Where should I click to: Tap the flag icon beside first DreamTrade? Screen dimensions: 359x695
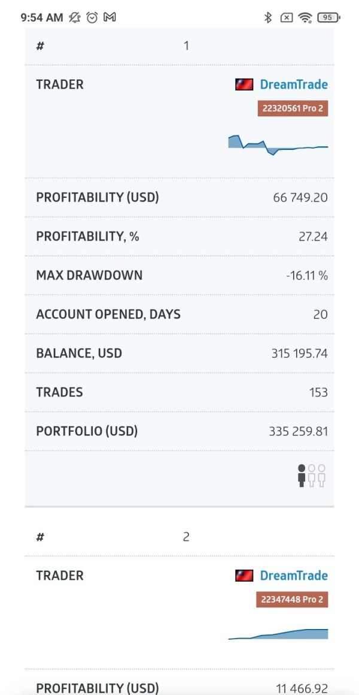point(244,85)
